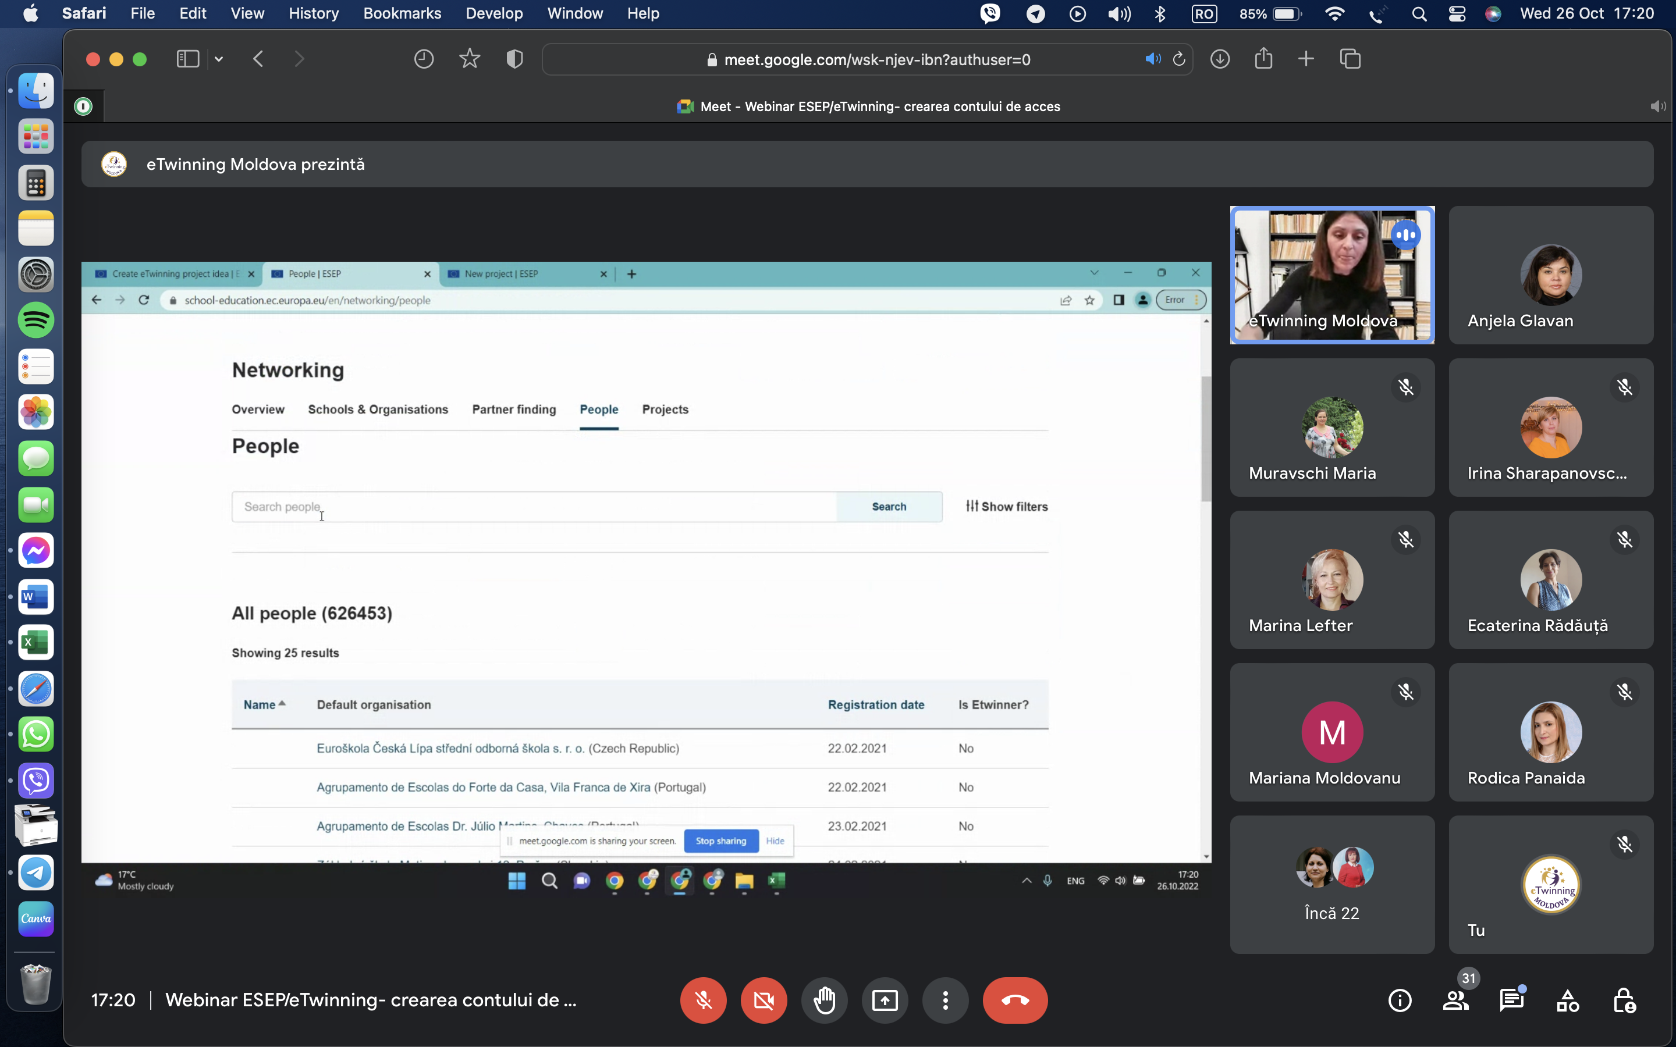Open host controls lock icon
Viewport: 1676px width, 1047px height.
[1624, 1000]
